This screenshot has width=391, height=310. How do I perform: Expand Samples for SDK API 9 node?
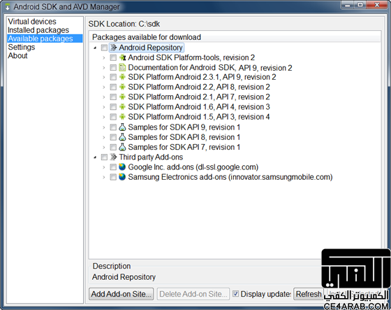pos(104,127)
